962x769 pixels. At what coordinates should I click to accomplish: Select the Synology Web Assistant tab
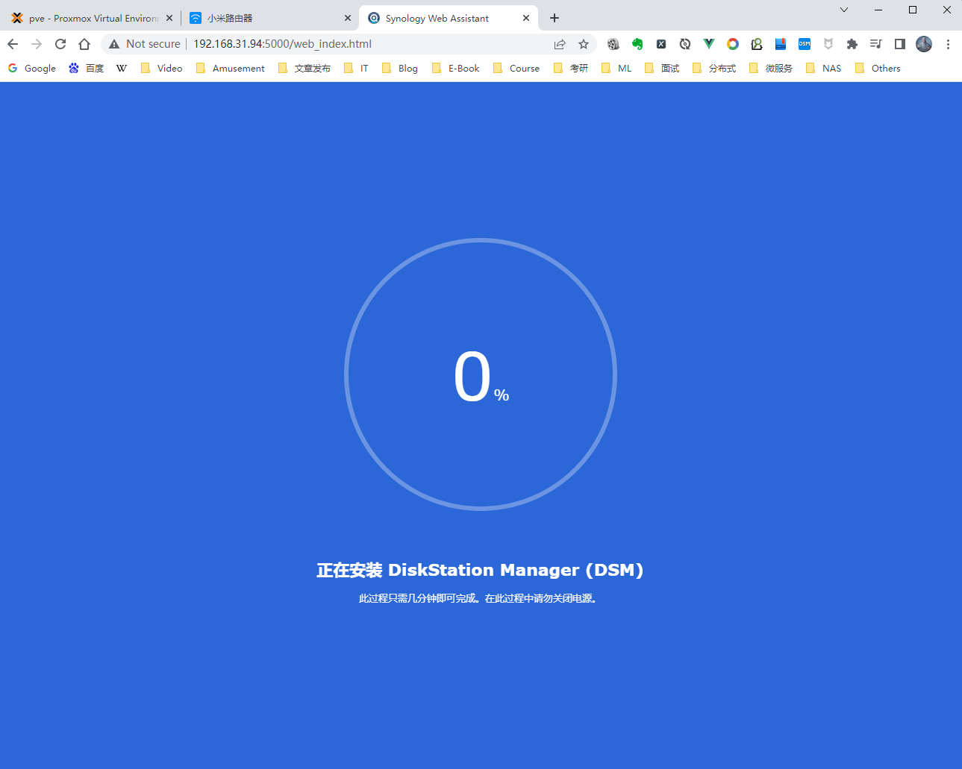[448, 18]
